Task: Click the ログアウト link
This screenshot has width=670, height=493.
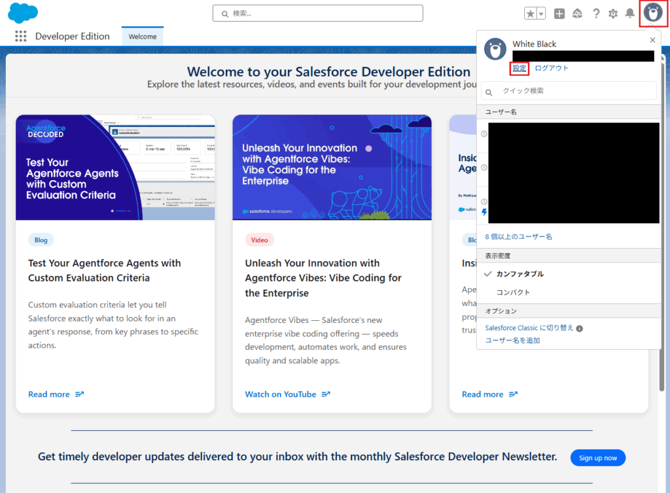Action: 552,68
